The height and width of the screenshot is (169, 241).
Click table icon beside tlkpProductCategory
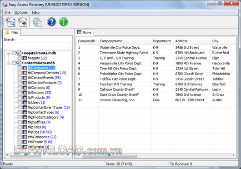coord(25,117)
